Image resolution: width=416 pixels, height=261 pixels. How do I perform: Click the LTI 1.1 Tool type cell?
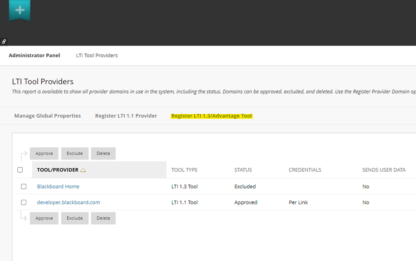(185, 202)
